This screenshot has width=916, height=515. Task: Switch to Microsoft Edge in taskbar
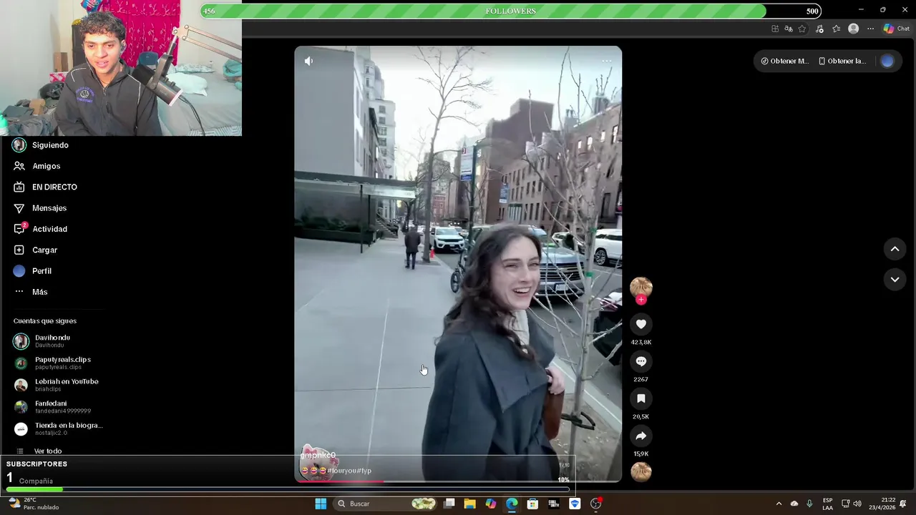pyautogui.click(x=512, y=504)
